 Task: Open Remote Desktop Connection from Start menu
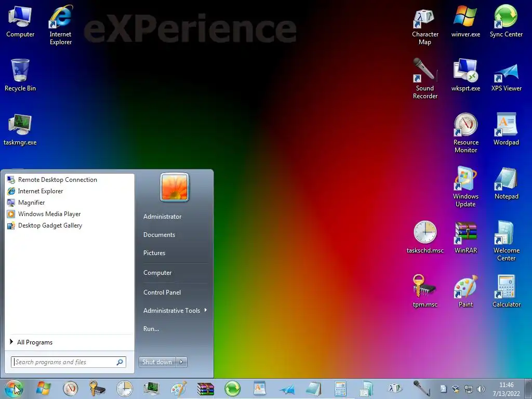[70, 180]
